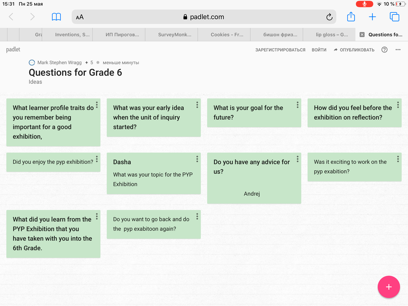Open the help question mark icon

click(x=384, y=50)
